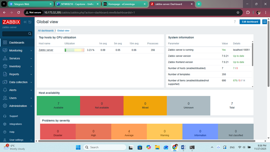Go back in the browser
Image resolution: width=270 pixels, height=152 pixels.
point(4,12)
